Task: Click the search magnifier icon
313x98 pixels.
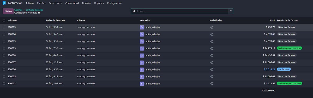Action: 134,11
